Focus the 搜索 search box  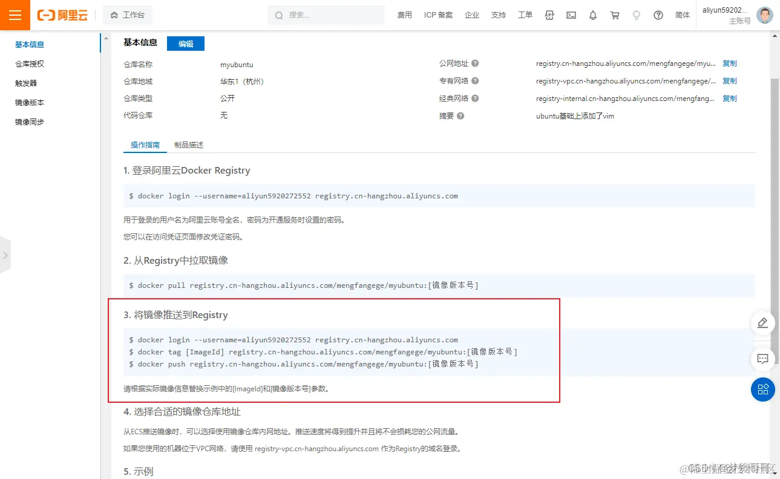point(326,15)
